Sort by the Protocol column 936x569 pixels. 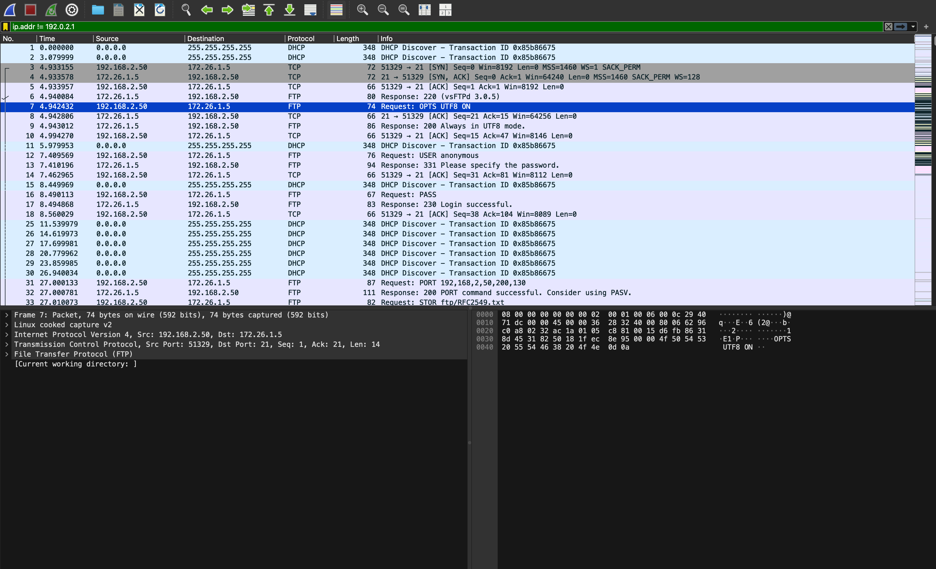coord(310,39)
